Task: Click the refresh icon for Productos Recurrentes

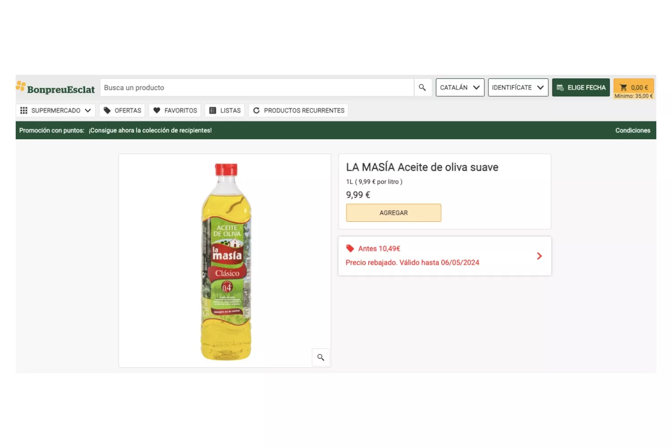Action: tap(256, 110)
